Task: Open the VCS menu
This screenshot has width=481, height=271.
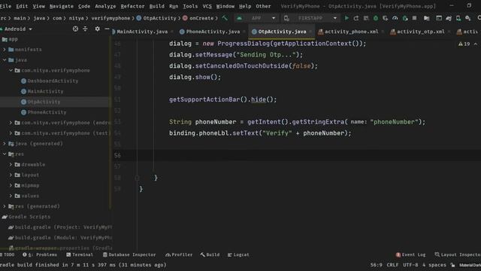Action: coord(207,6)
